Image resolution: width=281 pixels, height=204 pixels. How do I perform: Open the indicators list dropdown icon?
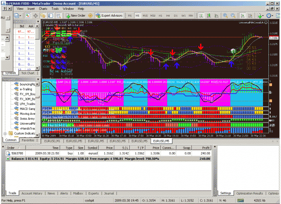pyautogui.click(x=260, y=16)
